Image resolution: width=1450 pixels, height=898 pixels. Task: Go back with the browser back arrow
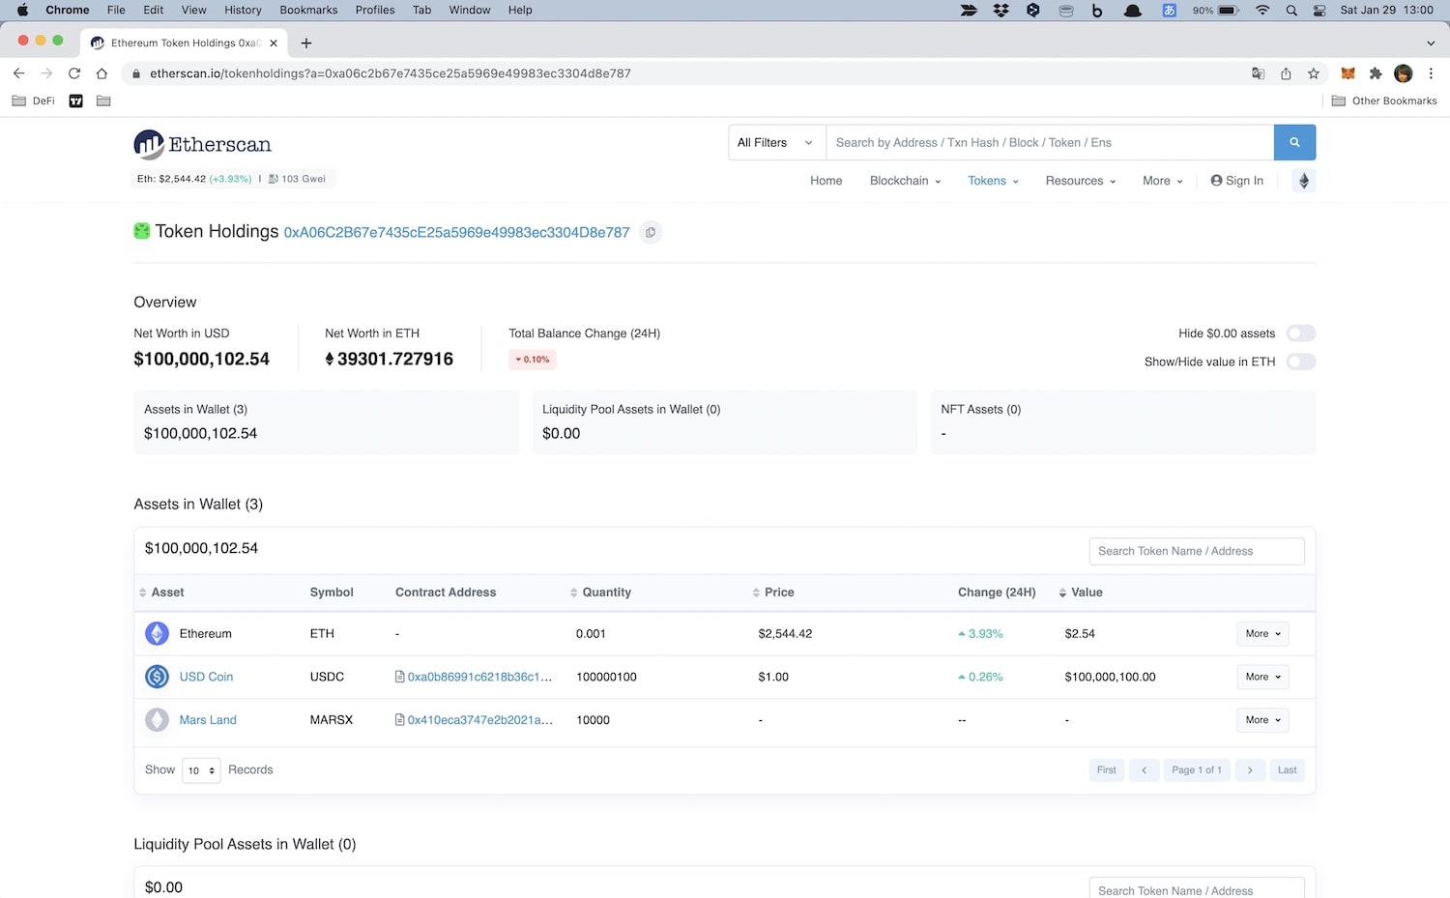pos(18,73)
